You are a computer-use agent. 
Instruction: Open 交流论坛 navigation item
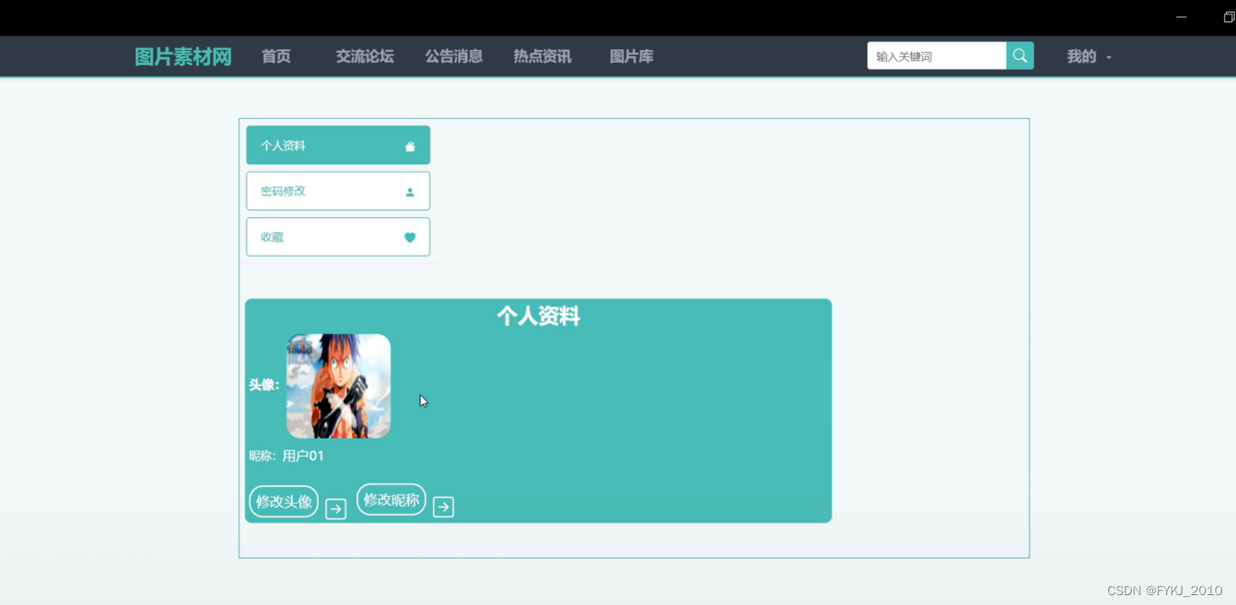[x=364, y=56]
